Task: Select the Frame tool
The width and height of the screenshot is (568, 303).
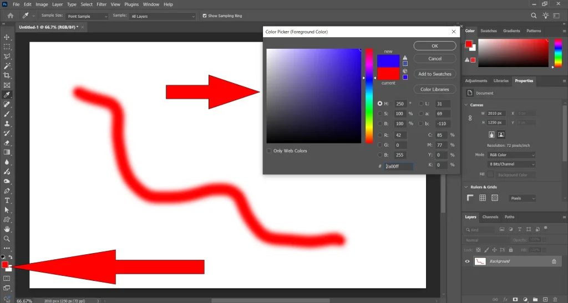Action: click(7, 85)
